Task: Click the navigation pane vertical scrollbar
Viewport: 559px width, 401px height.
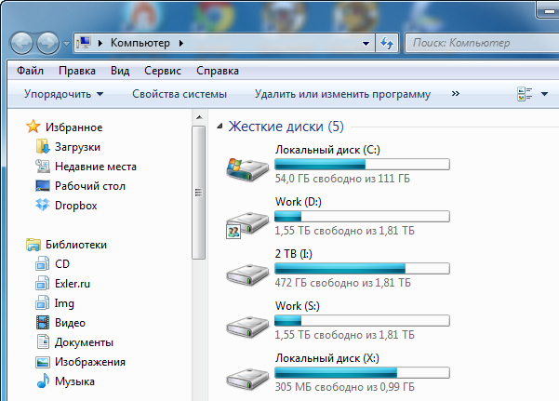Action: (x=197, y=193)
